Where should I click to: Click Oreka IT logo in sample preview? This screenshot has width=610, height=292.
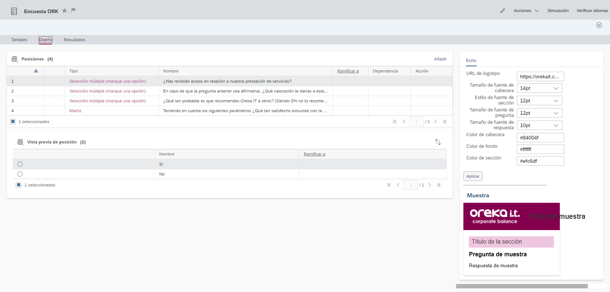pyautogui.click(x=495, y=216)
